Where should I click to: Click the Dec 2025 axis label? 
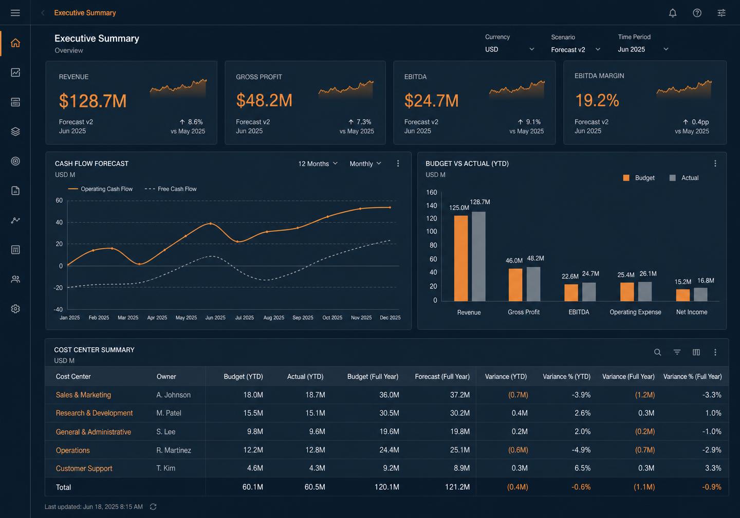click(390, 318)
